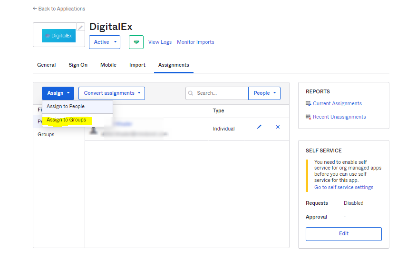Image resolution: width=407 pixels, height=261 pixels.
Task: Open the Sign On tab
Action: tap(78, 65)
